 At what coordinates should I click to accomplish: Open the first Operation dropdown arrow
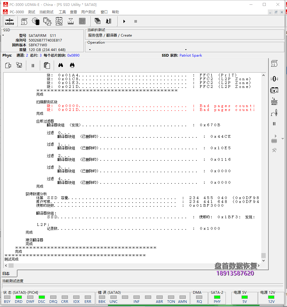[x=90, y=50]
